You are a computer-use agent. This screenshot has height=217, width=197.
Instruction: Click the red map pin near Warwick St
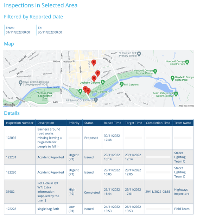pyautogui.click(x=94, y=63)
